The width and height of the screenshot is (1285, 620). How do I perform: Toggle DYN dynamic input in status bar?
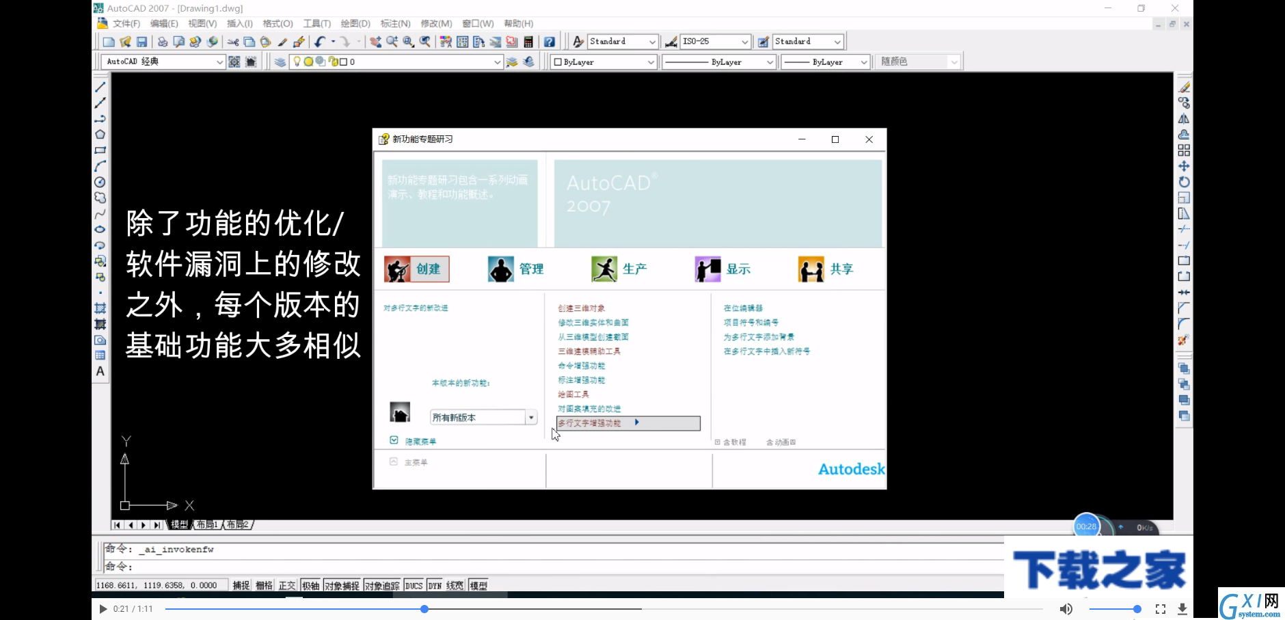435,585
